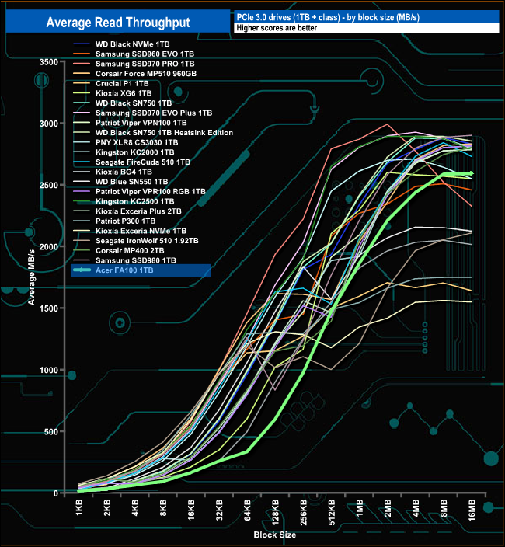Click the orange line swatch for Samsung SSD960 EVO
The height and width of the screenshot is (547, 505).
[x=82, y=54]
